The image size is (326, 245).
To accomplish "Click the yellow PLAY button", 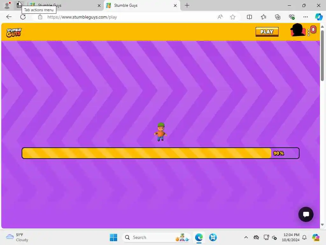I will point(267,32).
